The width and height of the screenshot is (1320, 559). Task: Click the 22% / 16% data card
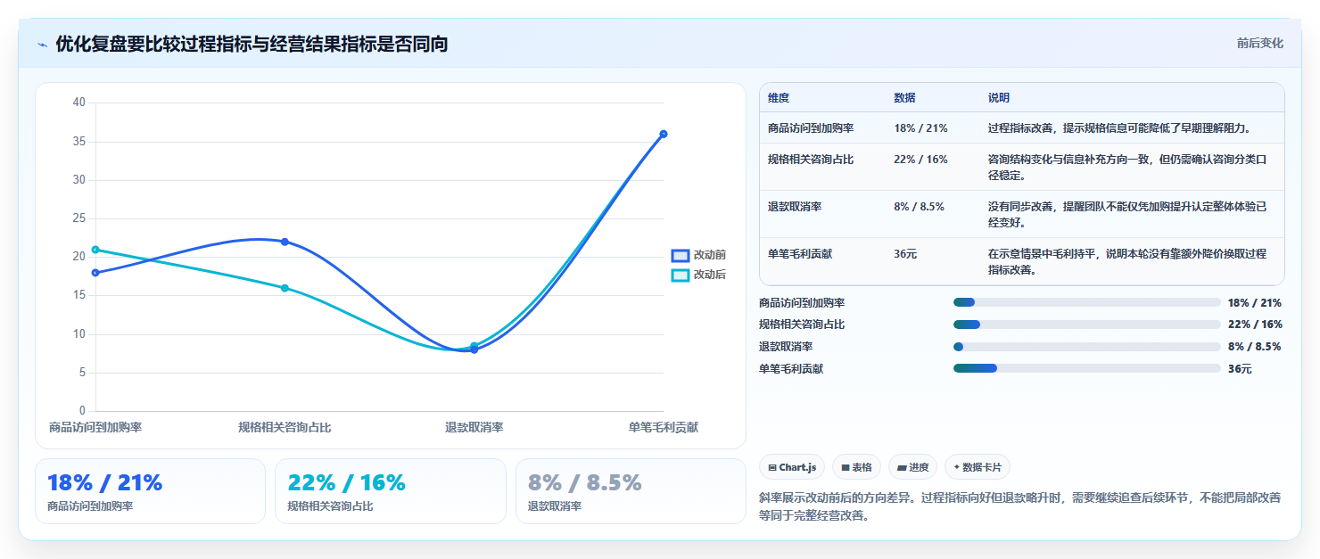391,491
